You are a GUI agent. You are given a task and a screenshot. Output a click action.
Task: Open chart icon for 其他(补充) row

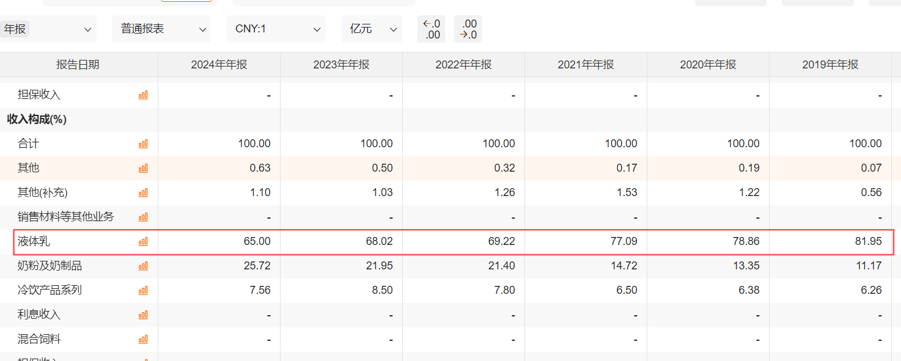(143, 192)
